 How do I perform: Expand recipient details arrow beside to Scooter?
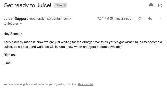coord(21,24)
